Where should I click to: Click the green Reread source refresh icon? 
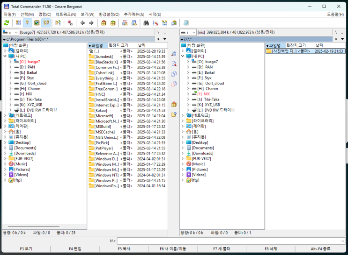[7, 23]
